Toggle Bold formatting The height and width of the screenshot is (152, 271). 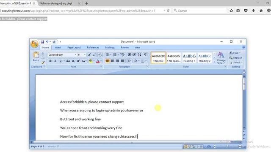point(50,61)
